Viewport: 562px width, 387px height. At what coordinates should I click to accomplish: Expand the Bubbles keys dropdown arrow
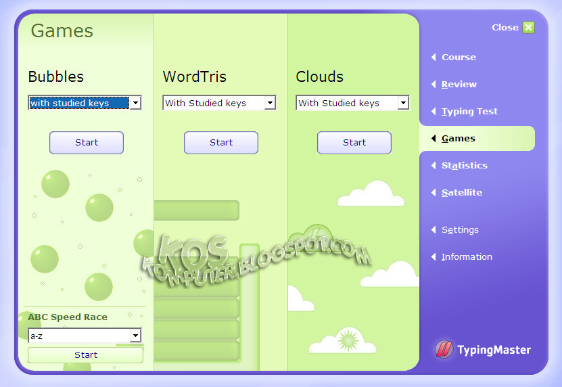pyautogui.click(x=135, y=103)
